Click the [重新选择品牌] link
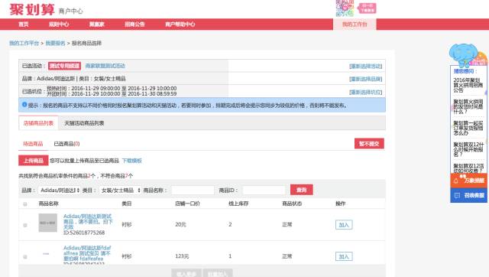The height and width of the screenshot is (277, 489). 365,79
